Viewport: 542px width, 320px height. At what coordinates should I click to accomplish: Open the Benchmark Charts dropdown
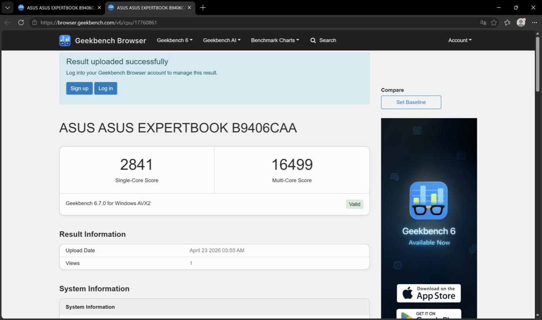pyautogui.click(x=275, y=40)
